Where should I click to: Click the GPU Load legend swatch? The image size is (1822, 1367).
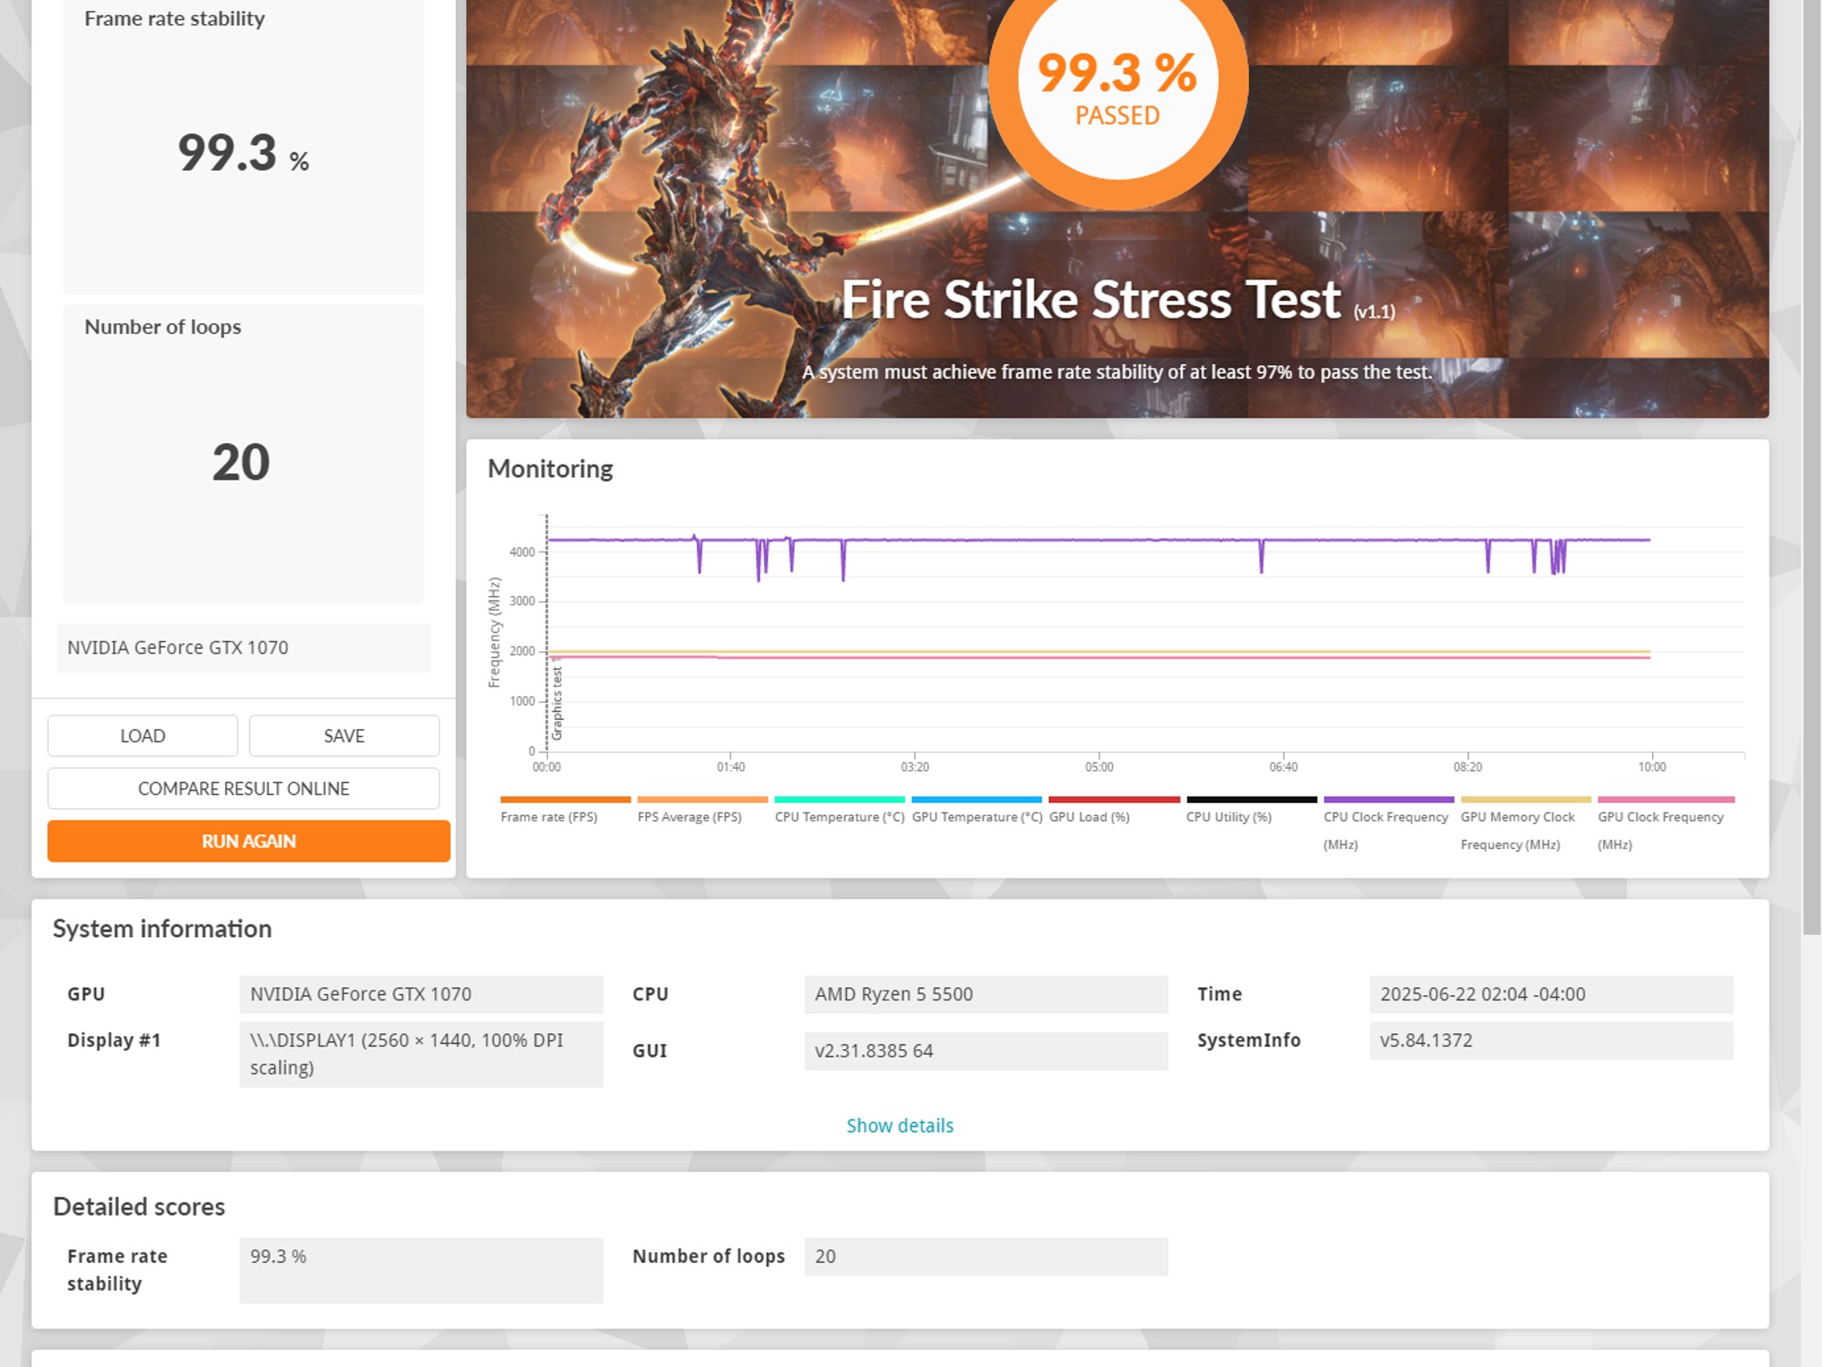click(x=1114, y=800)
